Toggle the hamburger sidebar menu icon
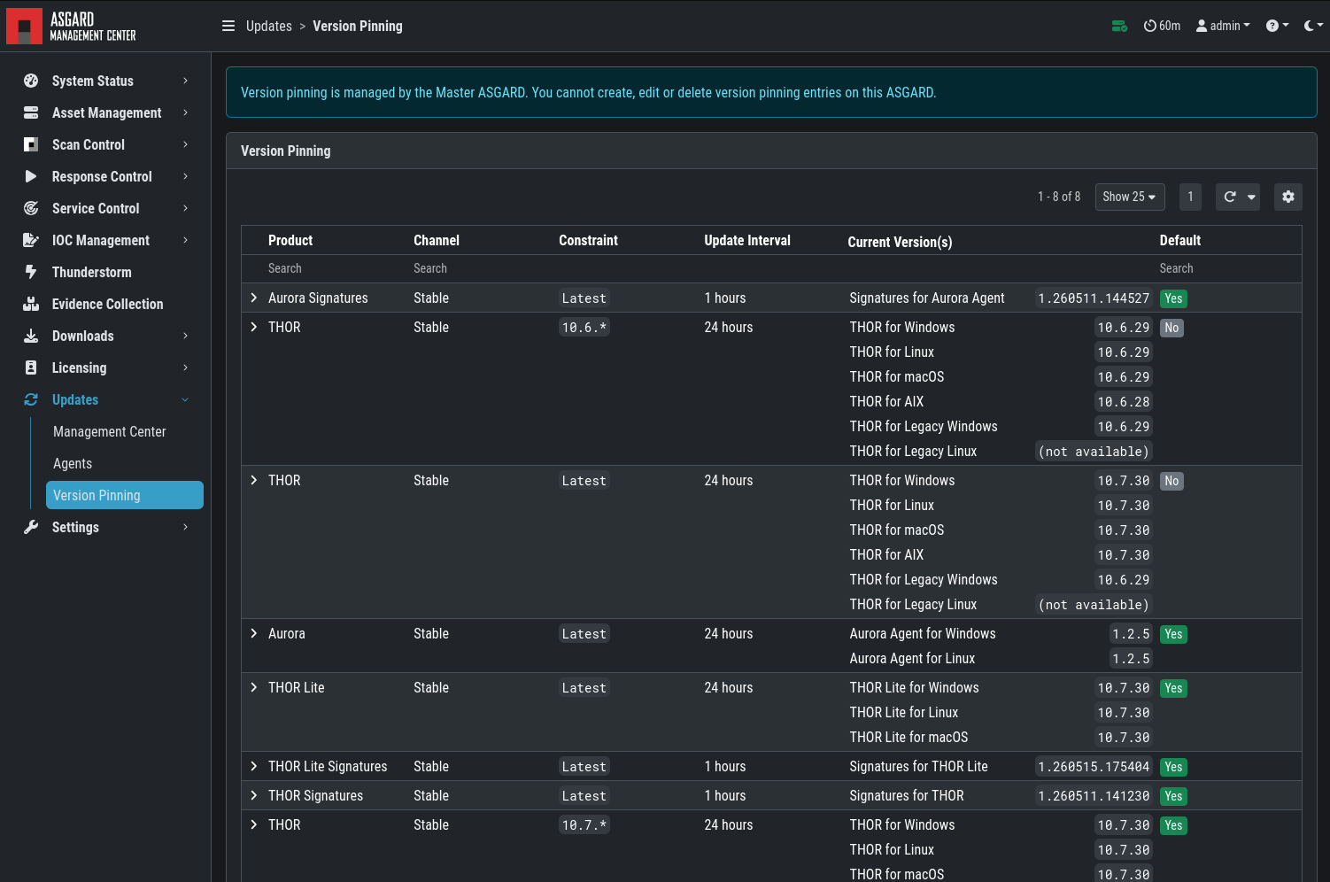This screenshot has height=882, width=1330. click(x=228, y=26)
